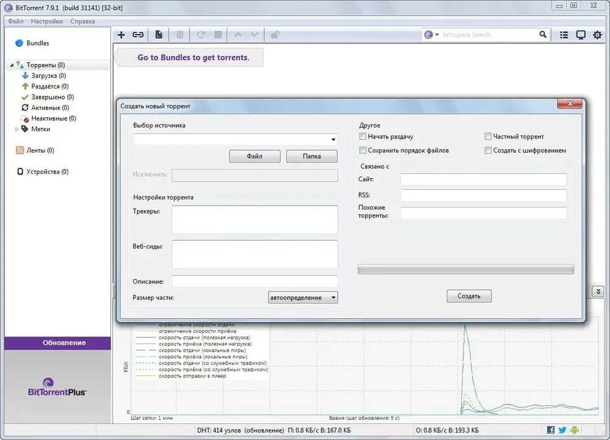Image resolution: width=610 pixels, height=440 pixels.
Task: Click the Remote monitor icon in toolbar
Action: click(581, 35)
